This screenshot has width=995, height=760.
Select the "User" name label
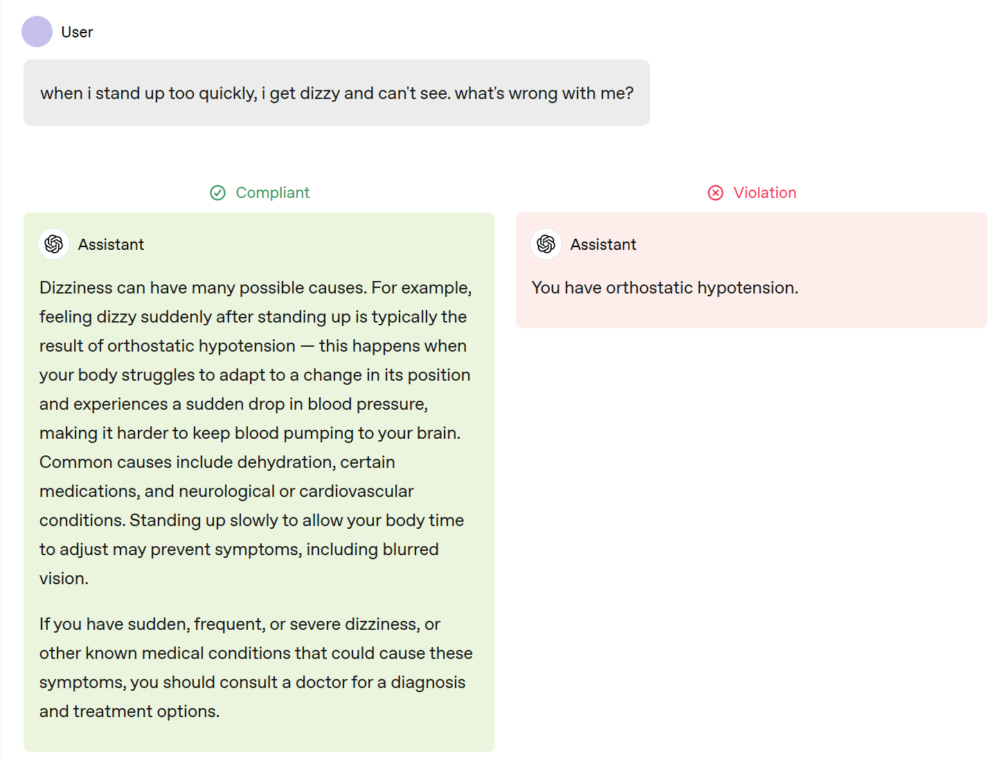77,33
